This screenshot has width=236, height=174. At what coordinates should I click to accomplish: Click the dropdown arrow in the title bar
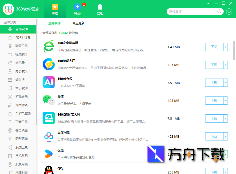(x=208, y=3)
